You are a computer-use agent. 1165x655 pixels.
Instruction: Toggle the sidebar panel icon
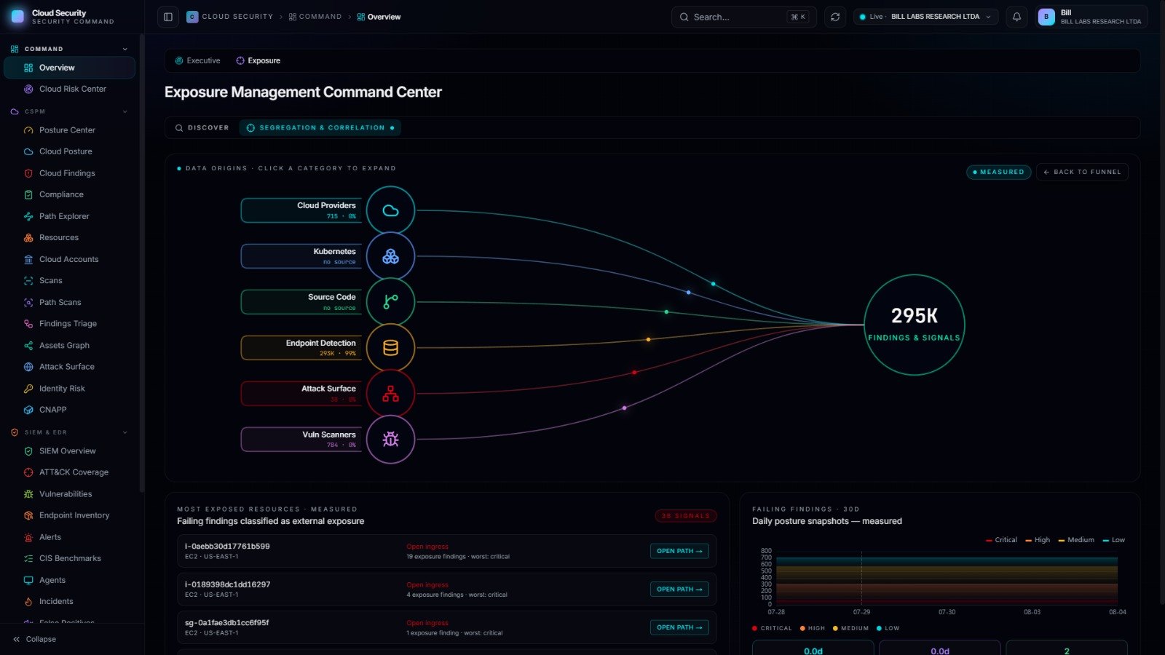[168, 17]
